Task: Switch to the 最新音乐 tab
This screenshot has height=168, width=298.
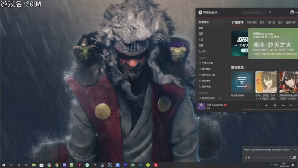Action: pos(291,22)
